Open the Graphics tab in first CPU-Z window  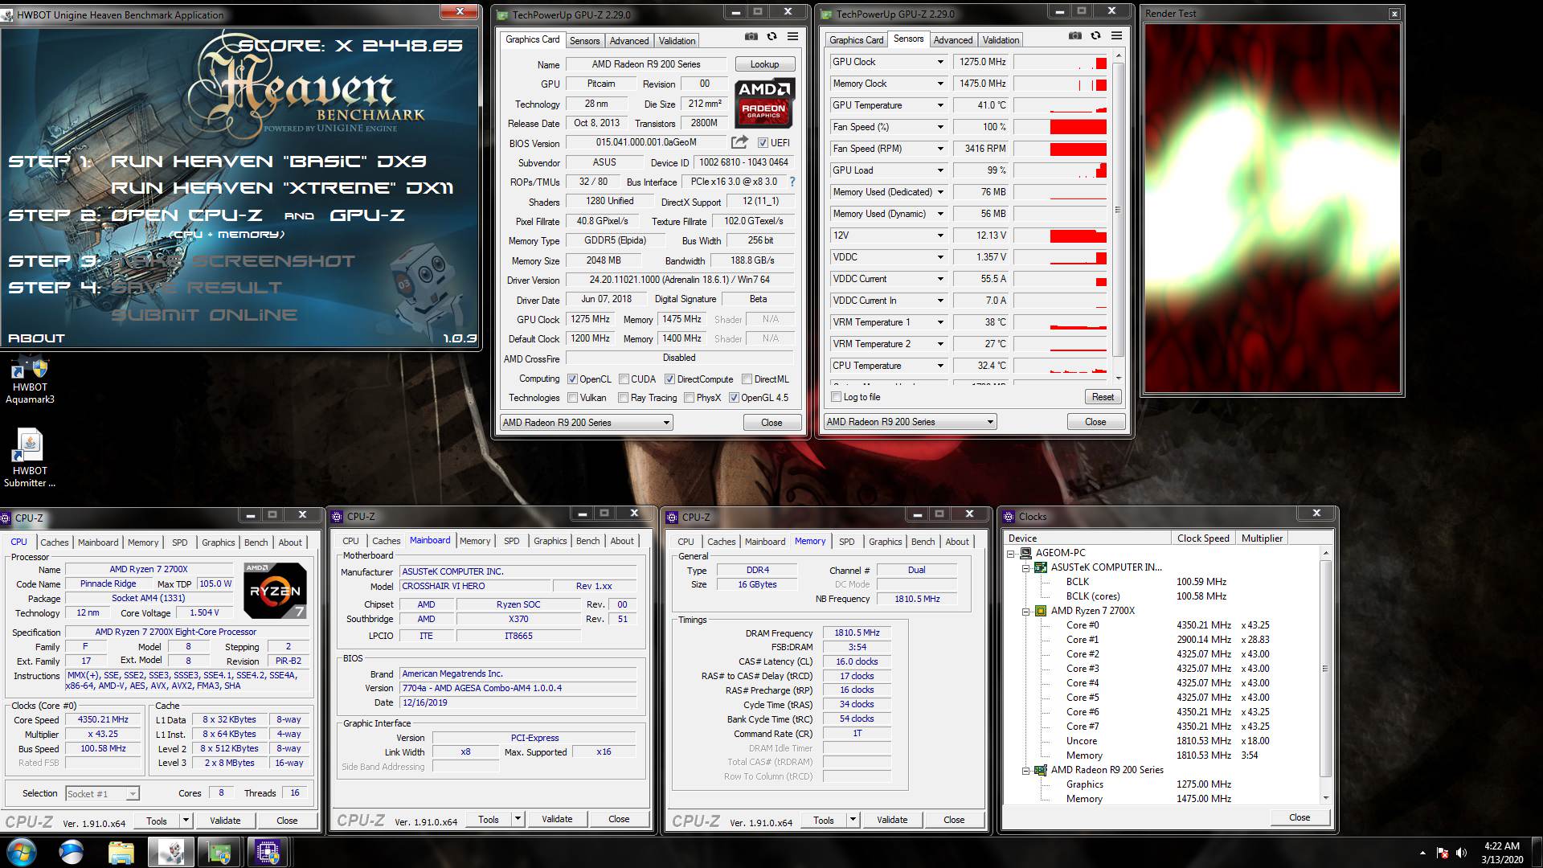point(219,542)
